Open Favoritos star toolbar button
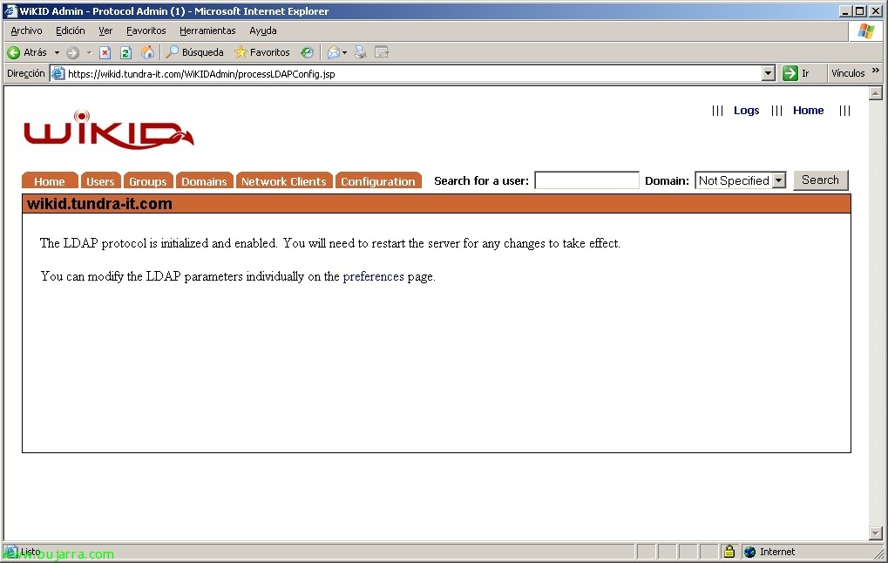This screenshot has width=888, height=563. 262,52
